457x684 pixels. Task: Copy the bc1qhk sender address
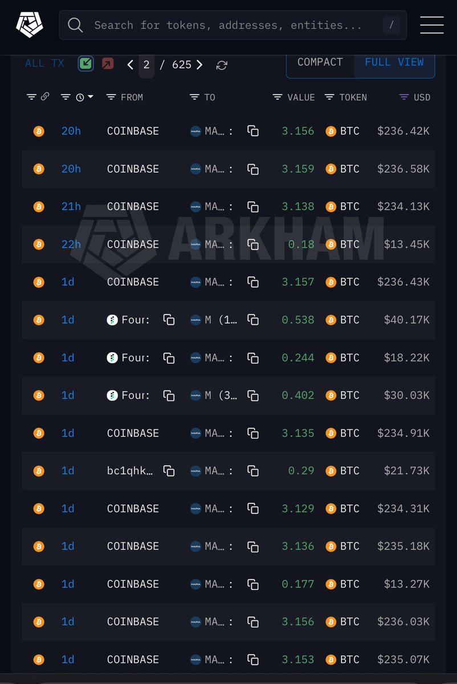click(169, 471)
